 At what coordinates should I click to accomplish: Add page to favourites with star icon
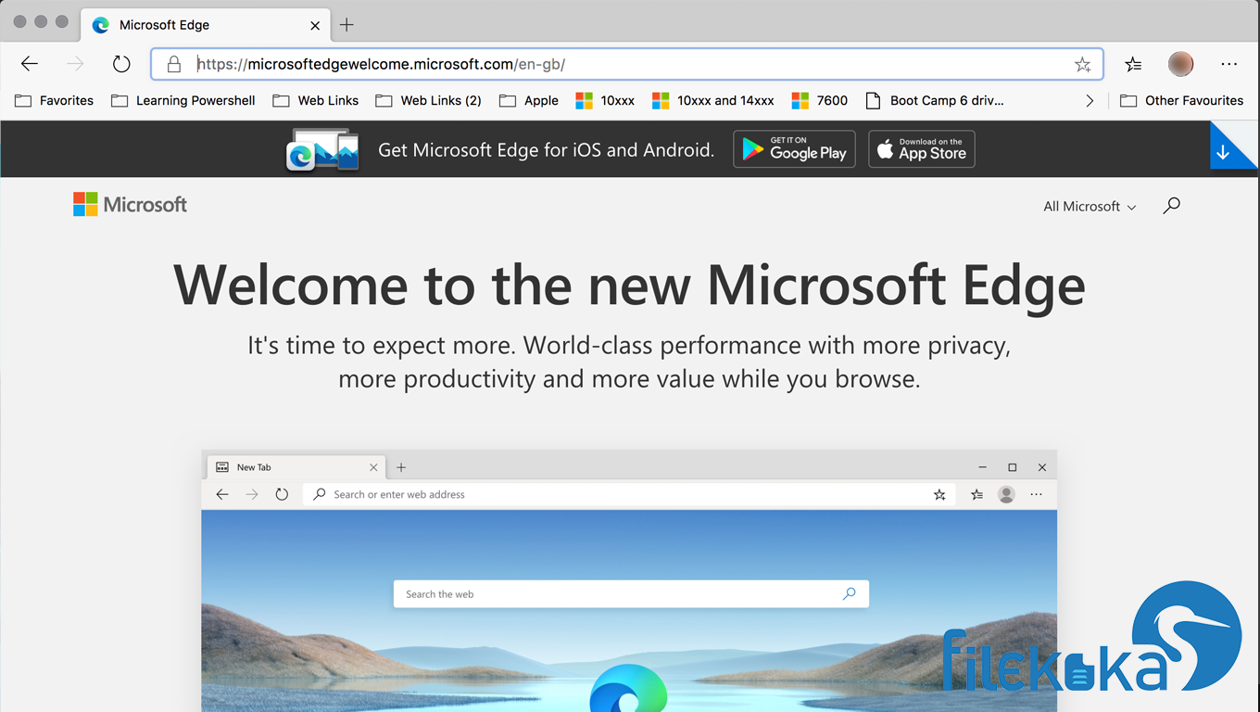point(1082,64)
